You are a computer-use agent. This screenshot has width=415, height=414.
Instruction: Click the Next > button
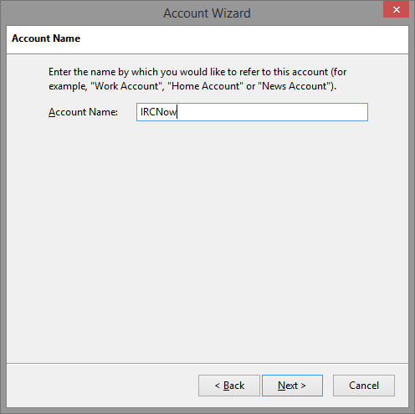coord(292,386)
